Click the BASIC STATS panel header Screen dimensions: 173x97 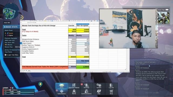12,27
